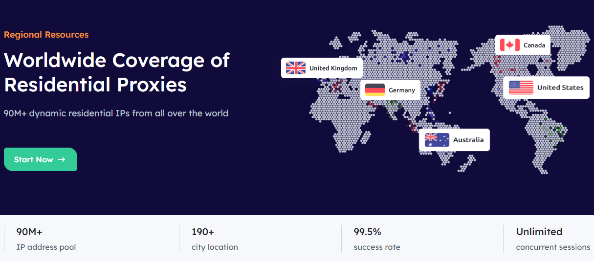Click the arrow icon in Start Now
This screenshot has height=262, width=594.
[62, 159]
